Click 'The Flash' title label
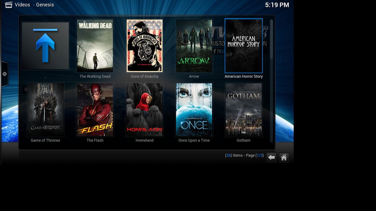This screenshot has height=211, width=376. tap(95, 140)
